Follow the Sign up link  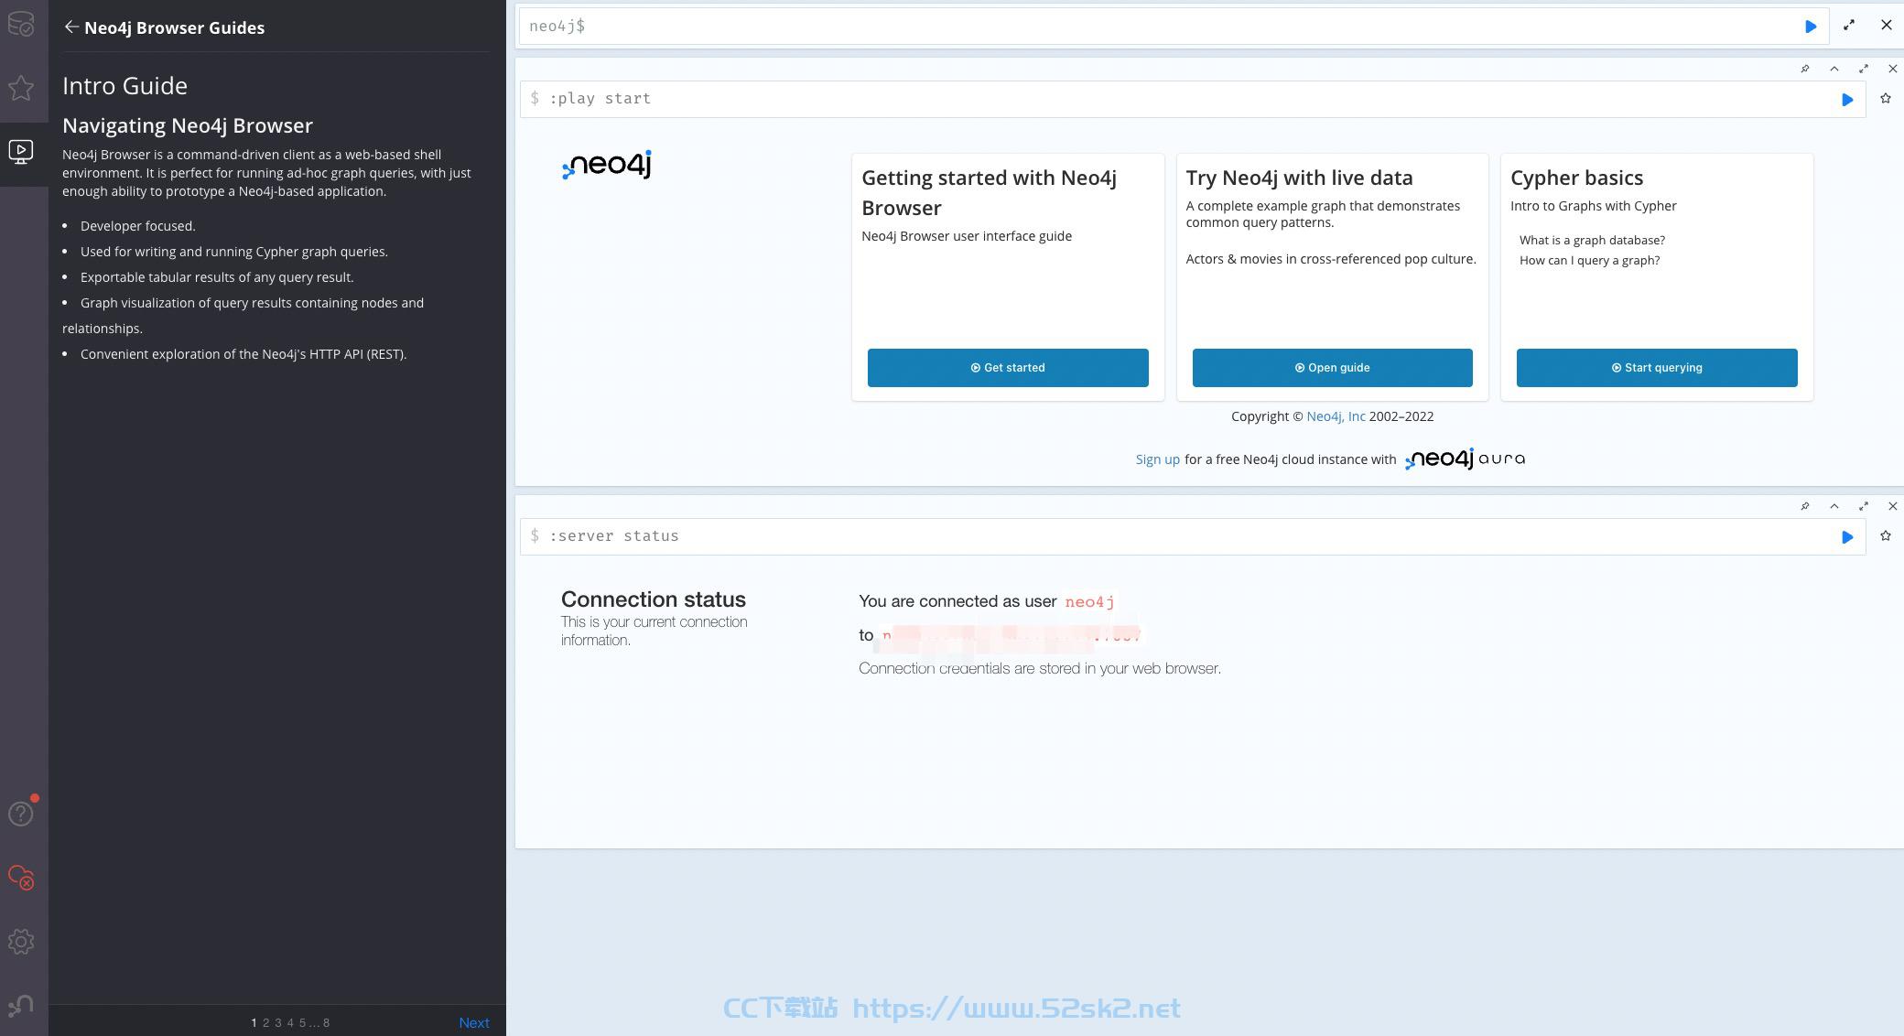(1157, 459)
